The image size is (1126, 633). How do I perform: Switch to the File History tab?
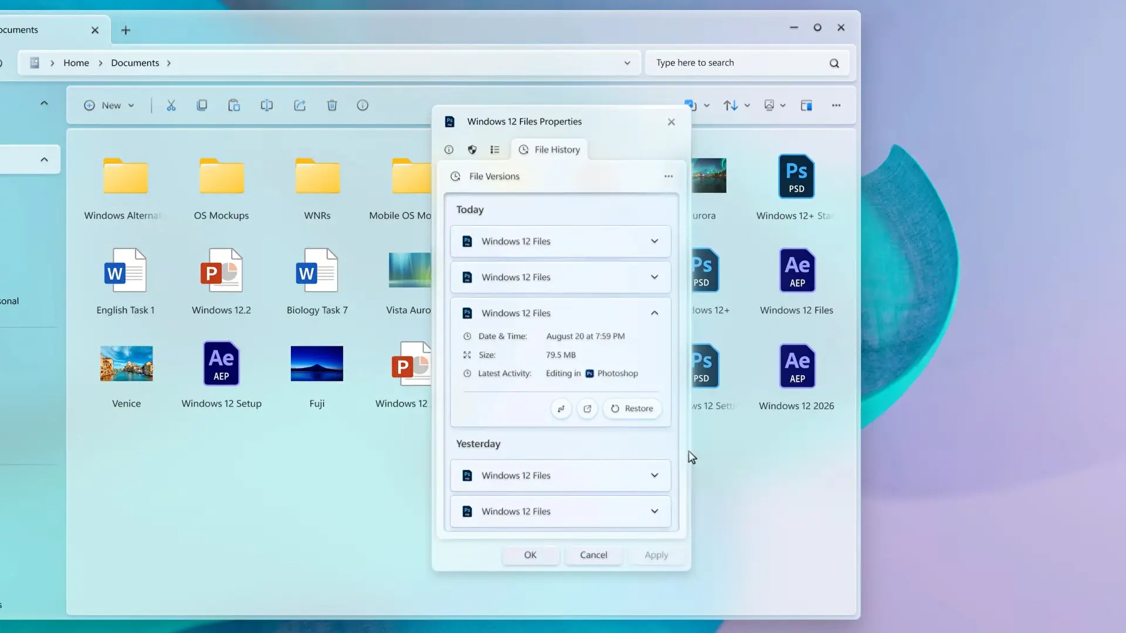[549, 149]
